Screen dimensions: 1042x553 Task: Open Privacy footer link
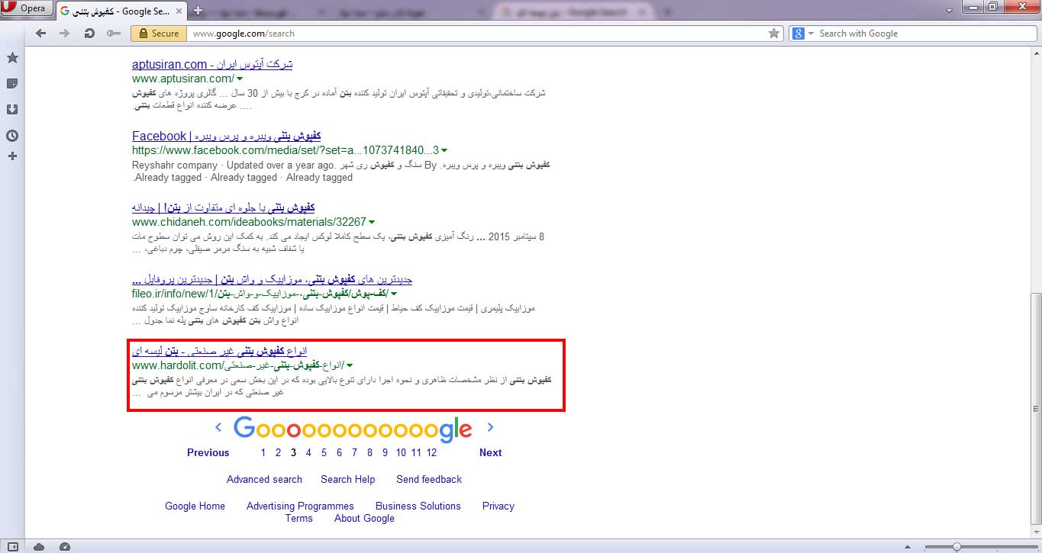click(498, 506)
